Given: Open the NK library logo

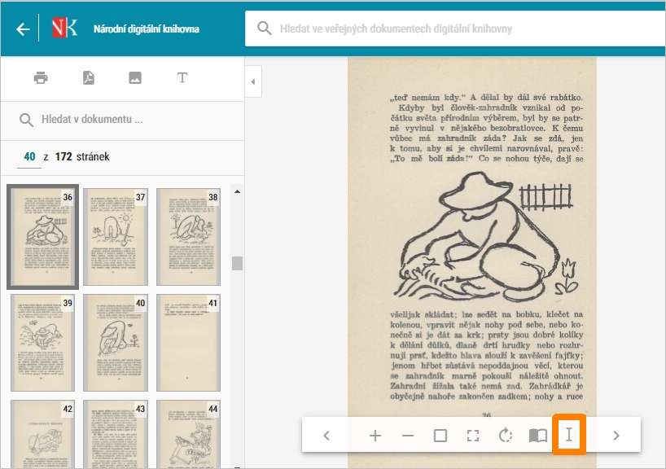Looking at the screenshot, I should [64, 28].
